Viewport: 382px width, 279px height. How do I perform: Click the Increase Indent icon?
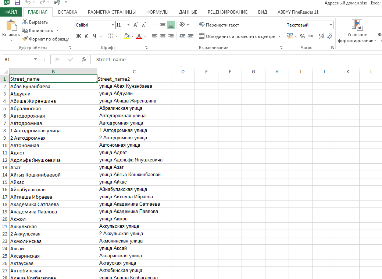[x=190, y=36]
